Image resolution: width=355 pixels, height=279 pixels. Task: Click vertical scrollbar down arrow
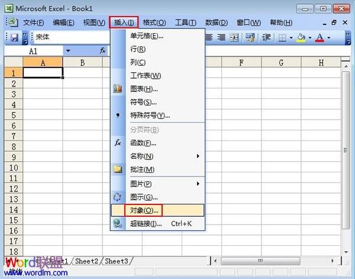346,252
